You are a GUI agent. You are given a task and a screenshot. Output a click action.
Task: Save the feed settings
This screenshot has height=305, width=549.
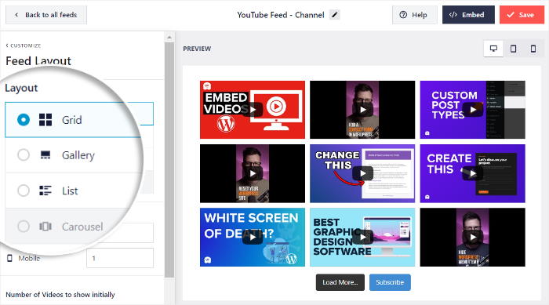[522, 15]
